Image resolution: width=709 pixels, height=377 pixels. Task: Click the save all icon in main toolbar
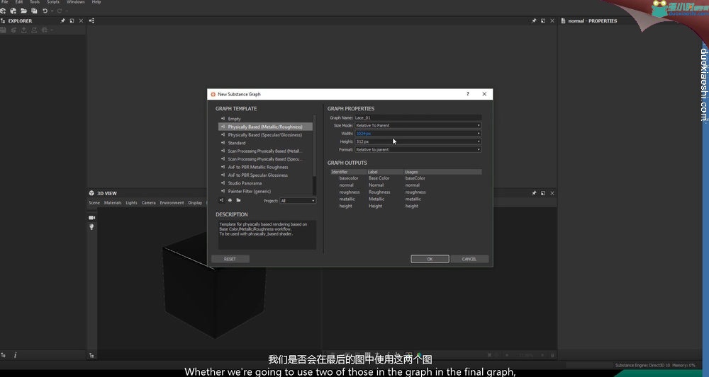(x=34, y=11)
